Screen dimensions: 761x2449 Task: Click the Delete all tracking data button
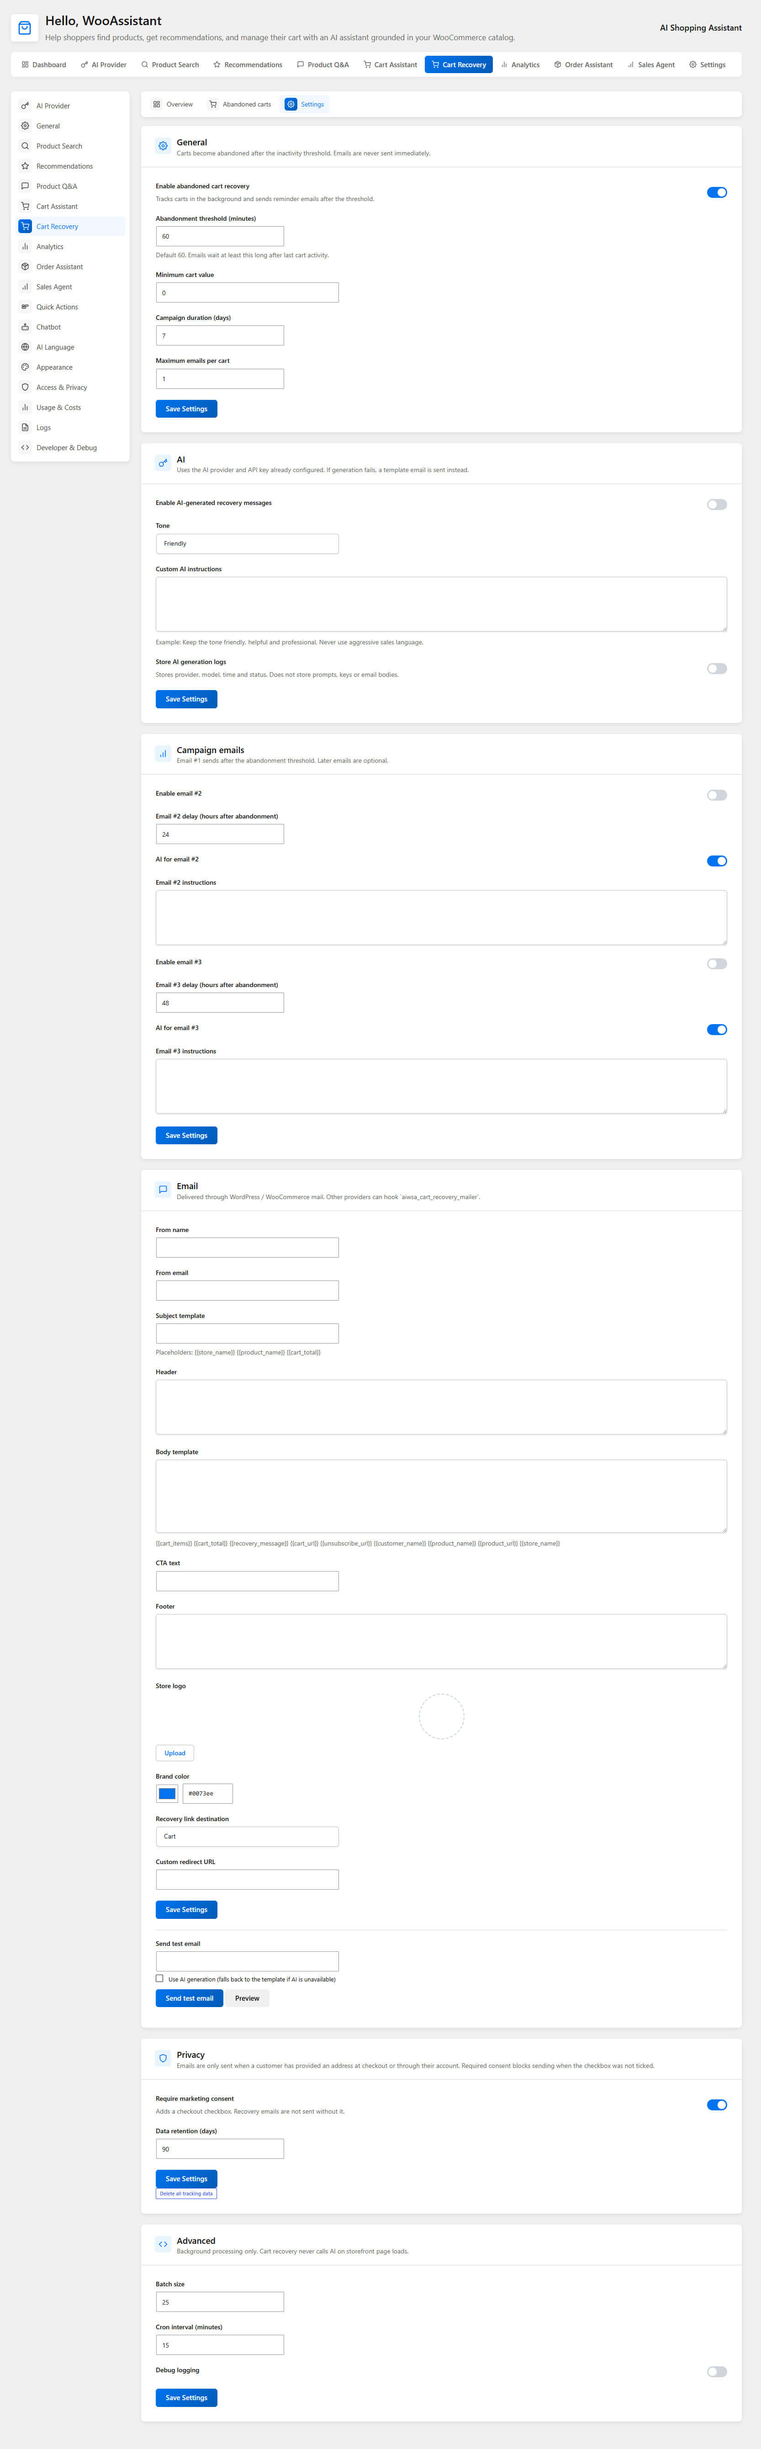(186, 2193)
